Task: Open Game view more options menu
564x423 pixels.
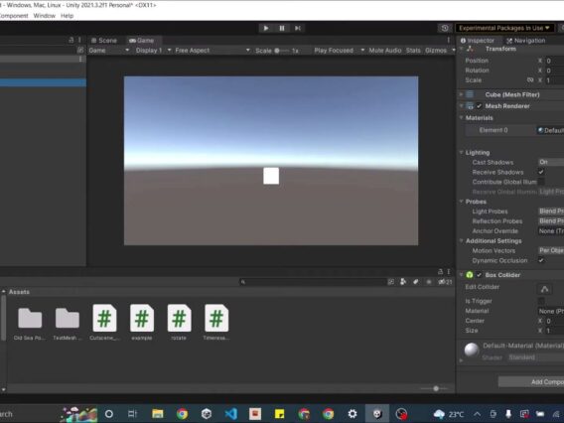Action: [448, 40]
